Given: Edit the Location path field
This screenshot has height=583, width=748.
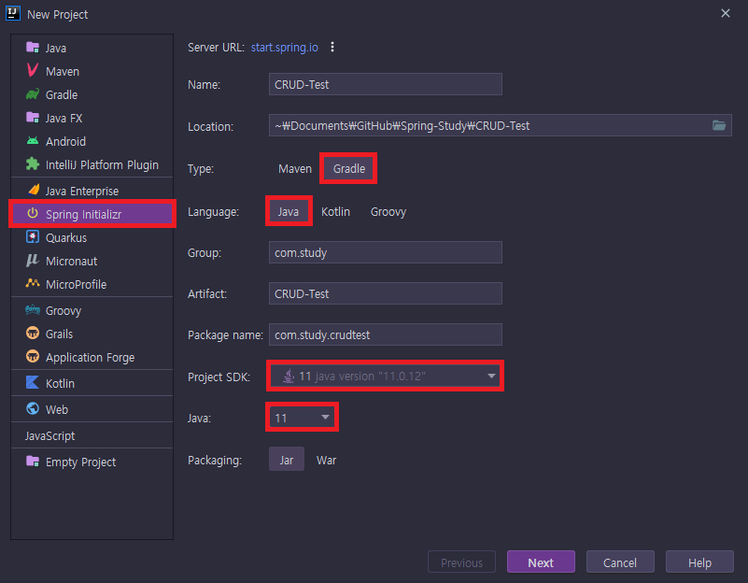Looking at the screenshot, I should pyautogui.click(x=501, y=125).
